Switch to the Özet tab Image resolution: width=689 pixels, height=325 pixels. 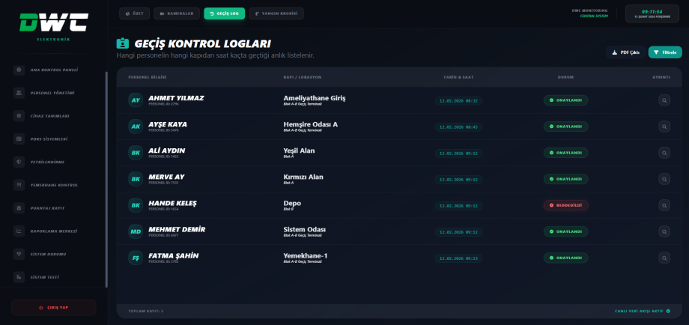tap(134, 13)
